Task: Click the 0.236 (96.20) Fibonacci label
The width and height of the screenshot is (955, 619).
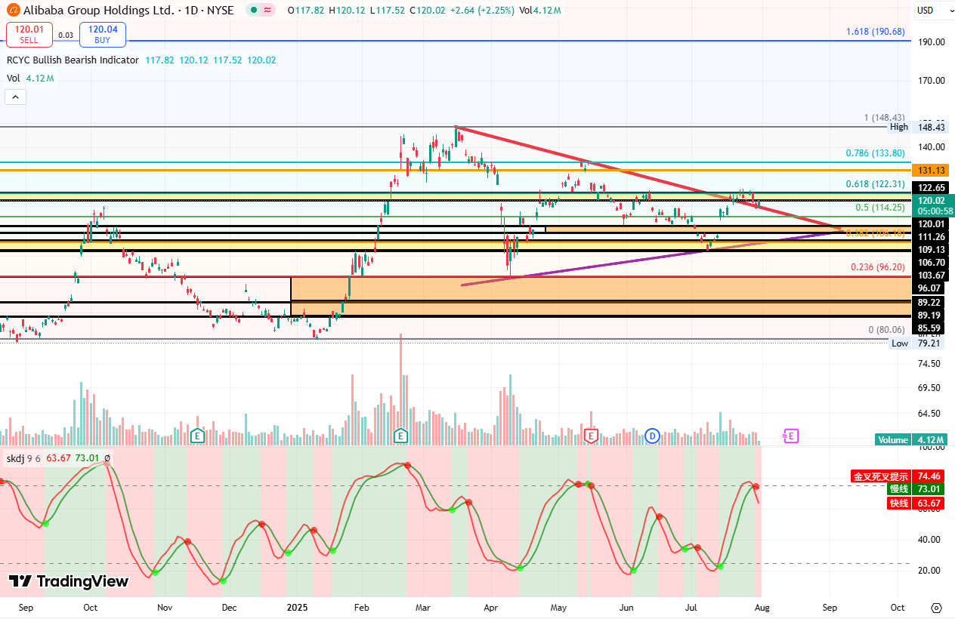Action: [x=877, y=267]
